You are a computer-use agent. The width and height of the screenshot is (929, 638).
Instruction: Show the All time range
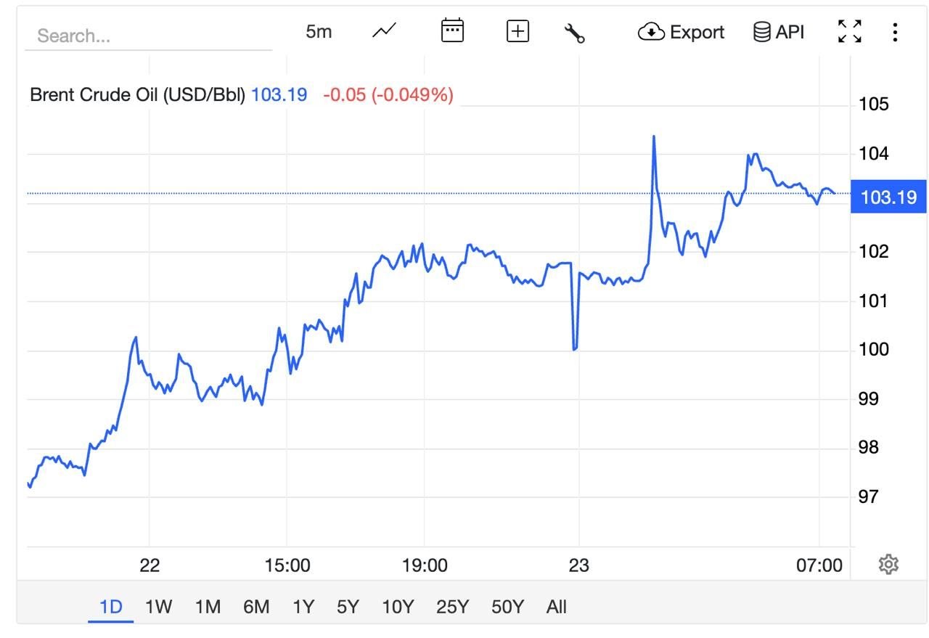[556, 607]
